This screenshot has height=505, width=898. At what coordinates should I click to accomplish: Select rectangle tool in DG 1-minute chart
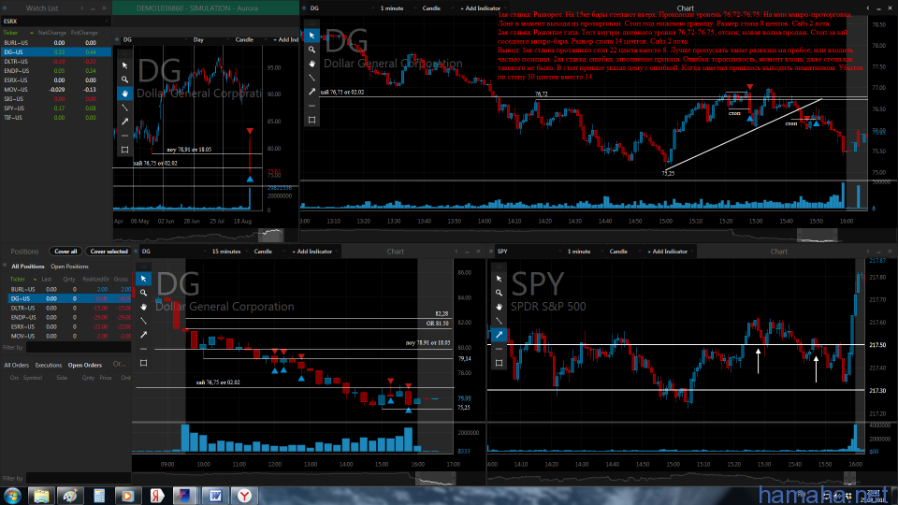[x=311, y=120]
